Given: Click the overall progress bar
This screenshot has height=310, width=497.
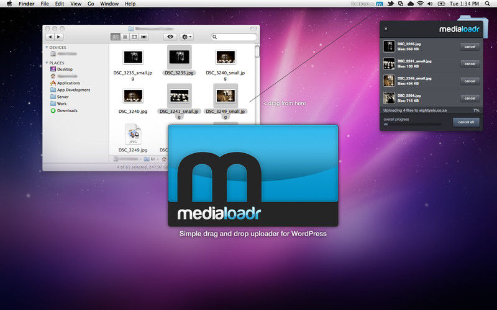Looking at the screenshot, I should pyautogui.click(x=413, y=125).
